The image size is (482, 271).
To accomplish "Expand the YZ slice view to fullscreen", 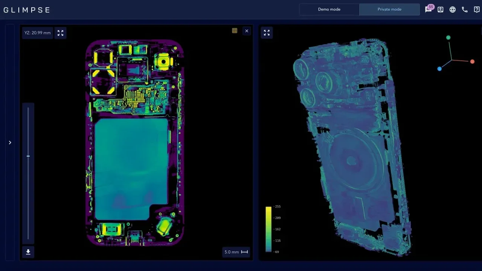I will point(60,33).
